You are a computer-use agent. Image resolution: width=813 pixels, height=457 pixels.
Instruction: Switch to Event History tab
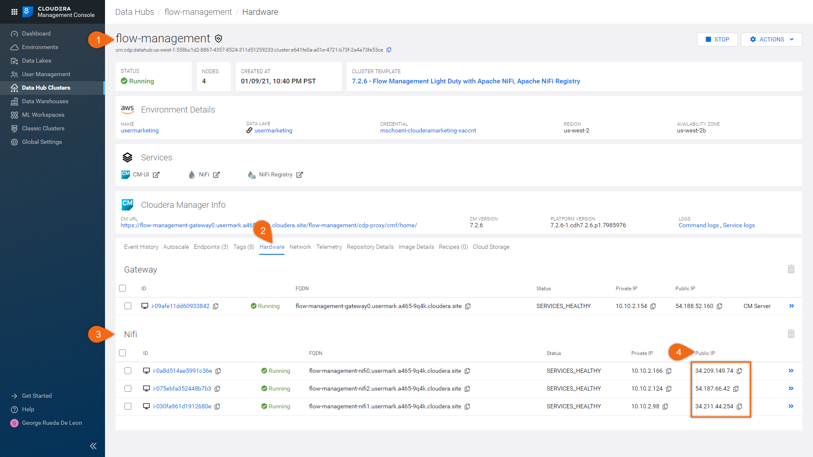[141, 247]
